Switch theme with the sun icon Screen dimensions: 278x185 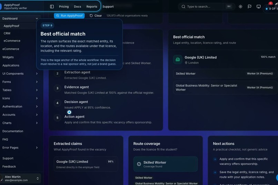(240, 7)
